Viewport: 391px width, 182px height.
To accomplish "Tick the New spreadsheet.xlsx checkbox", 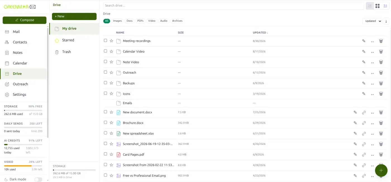I will tap(105, 133).
